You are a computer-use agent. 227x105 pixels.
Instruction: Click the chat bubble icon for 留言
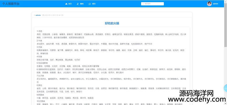click(x=90, y=4)
